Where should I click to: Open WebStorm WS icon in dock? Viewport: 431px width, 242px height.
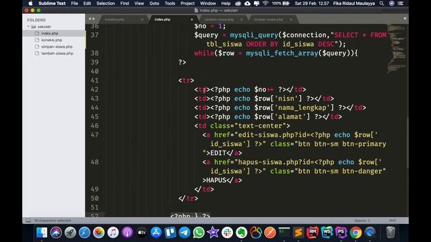coord(327,233)
